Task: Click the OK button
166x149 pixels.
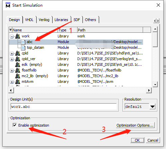Action: (x=137, y=140)
